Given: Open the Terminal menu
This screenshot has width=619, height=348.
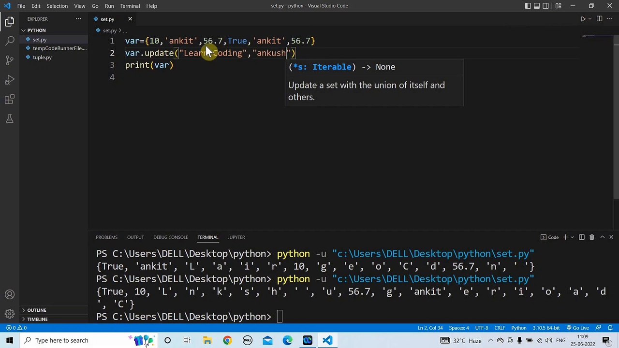Looking at the screenshot, I should tap(130, 6).
